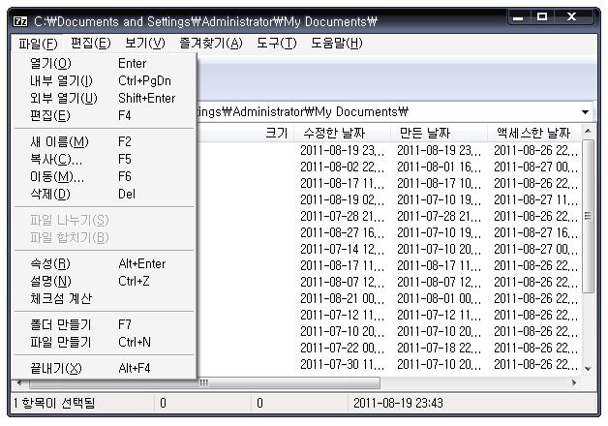Select modified date 2011-08-19 02... cell
This screenshot has width=608, height=426.
pos(343,199)
